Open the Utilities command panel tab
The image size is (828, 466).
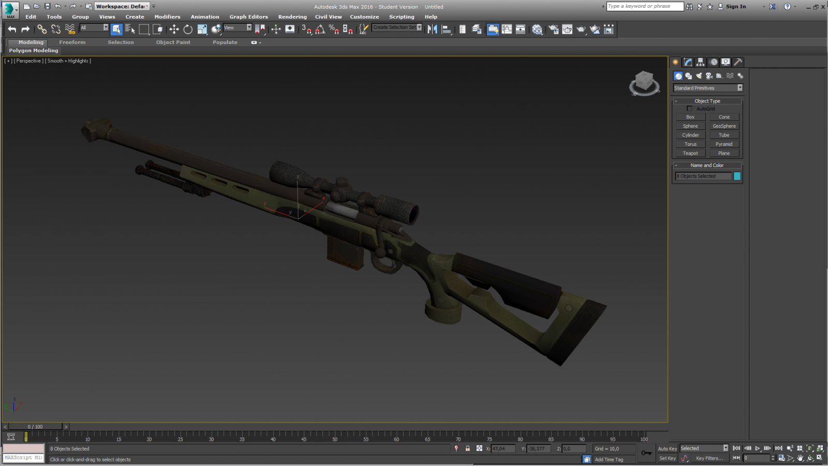click(x=738, y=62)
